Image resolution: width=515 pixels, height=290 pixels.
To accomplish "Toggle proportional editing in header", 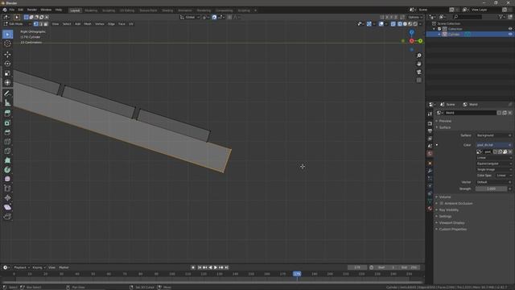I will click(229, 17).
